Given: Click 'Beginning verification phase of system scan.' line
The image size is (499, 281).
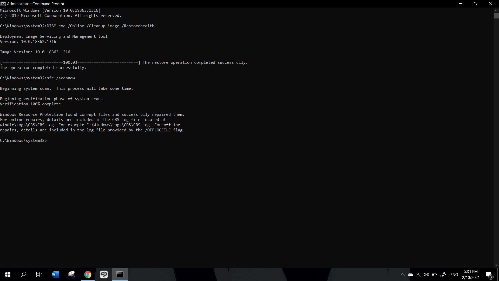Looking at the screenshot, I should pyautogui.click(x=51, y=99).
